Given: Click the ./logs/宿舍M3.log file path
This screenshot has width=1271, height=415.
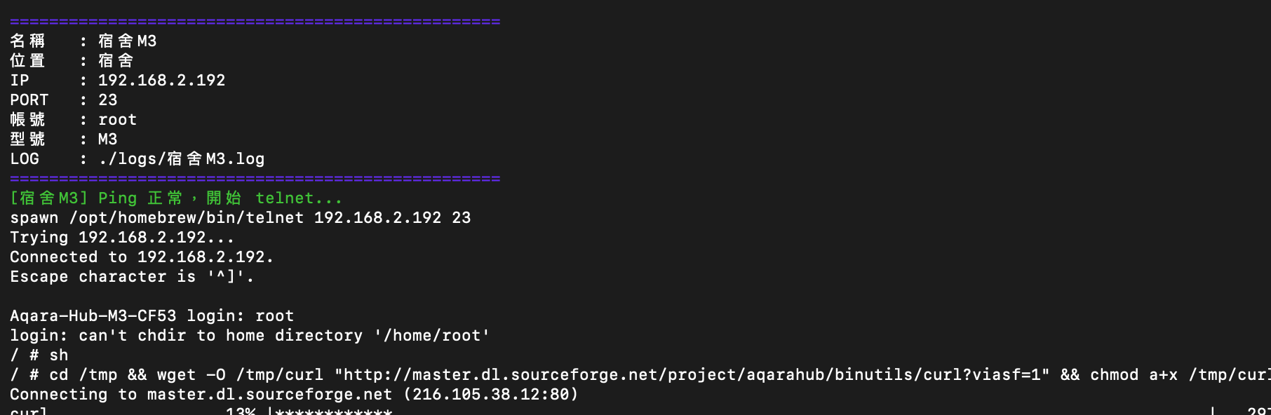Looking at the screenshot, I should [181, 159].
